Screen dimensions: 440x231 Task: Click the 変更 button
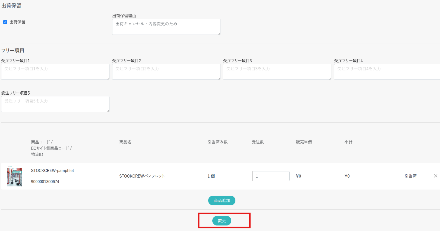click(x=222, y=221)
